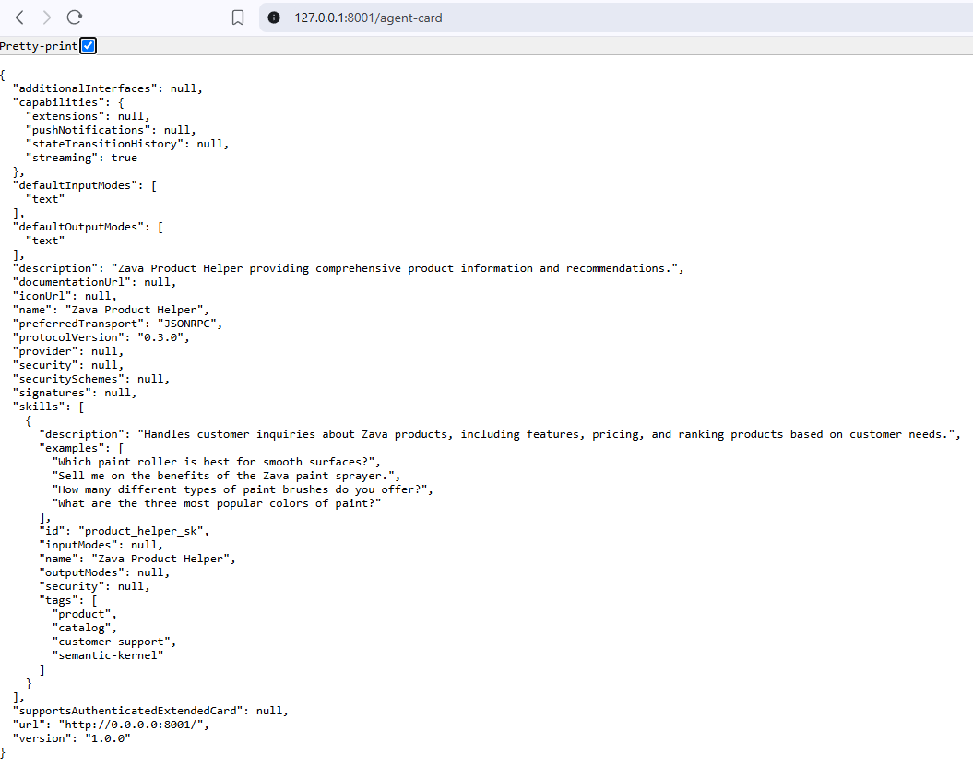Click the "examples" key text
This screenshot has height=766, width=973.
[71, 448]
